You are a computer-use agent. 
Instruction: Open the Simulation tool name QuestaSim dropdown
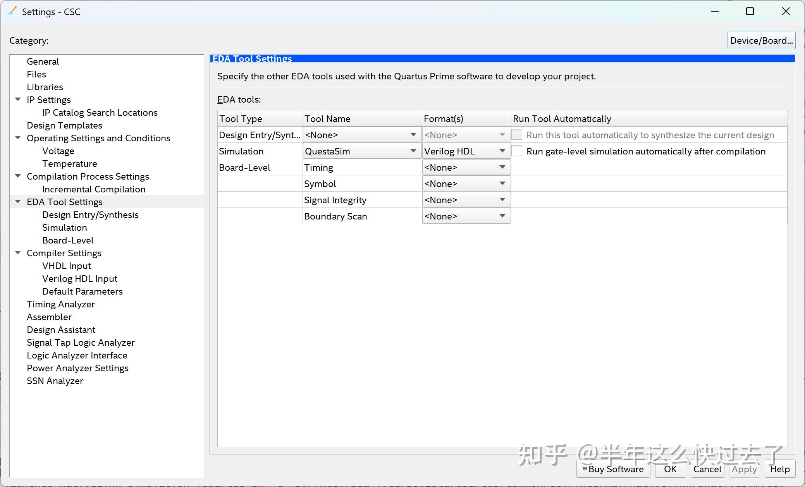pyautogui.click(x=362, y=151)
